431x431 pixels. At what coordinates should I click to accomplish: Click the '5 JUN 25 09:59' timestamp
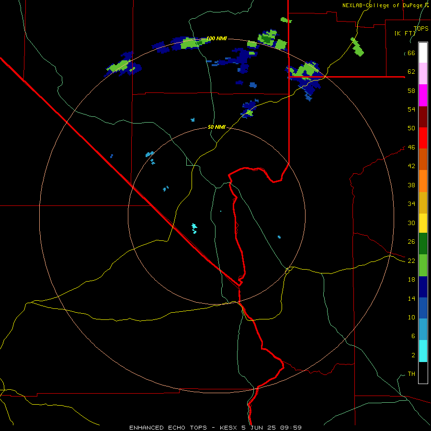click(x=272, y=428)
